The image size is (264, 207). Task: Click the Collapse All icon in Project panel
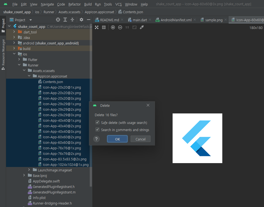tap(72, 20)
